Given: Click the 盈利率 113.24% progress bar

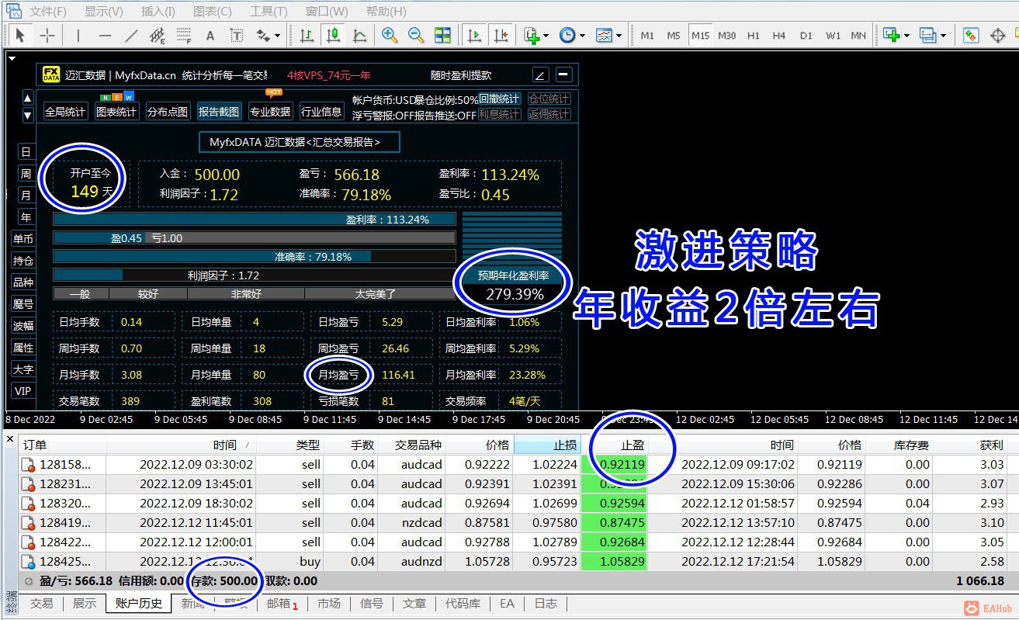Looking at the screenshot, I should pos(255,220).
